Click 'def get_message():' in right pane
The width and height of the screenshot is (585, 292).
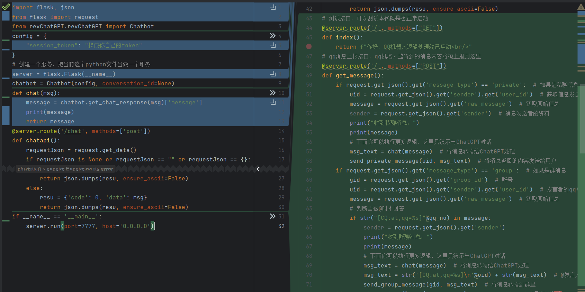click(x=353, y=76)
